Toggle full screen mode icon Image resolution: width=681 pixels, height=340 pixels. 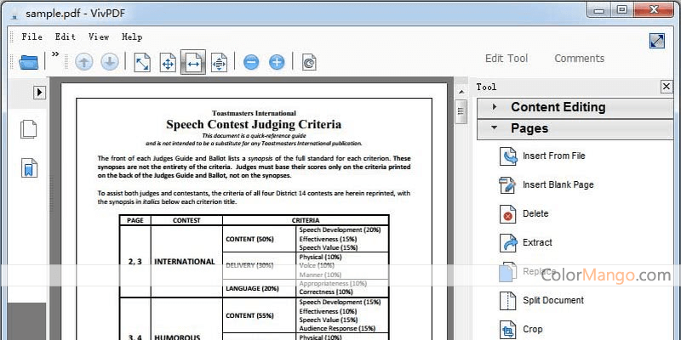[x=657, y=41]
